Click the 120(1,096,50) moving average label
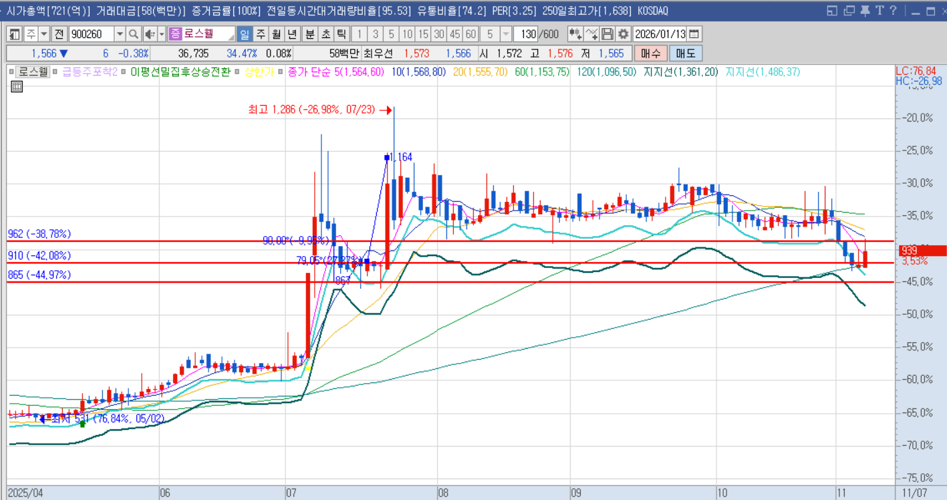 606,72
